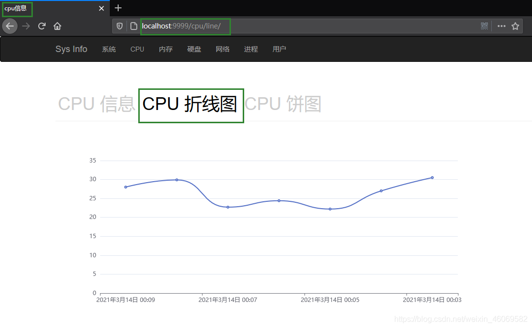Viewport: 532px width, 328px height.
Task: Open a new tab with the plus button
Action: [x=118, y=8]
